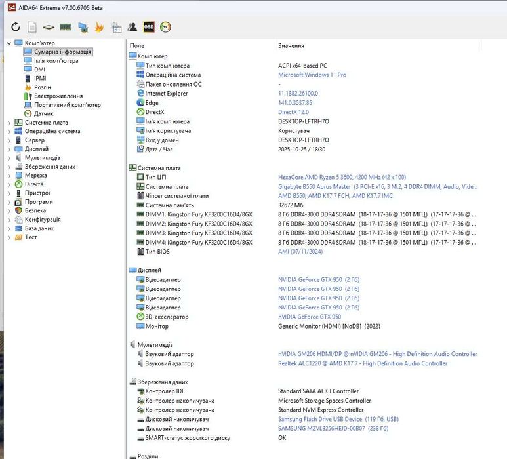Expand the Мережа tree node
Viewport: 507px width, 459px height.
point(9,176)
